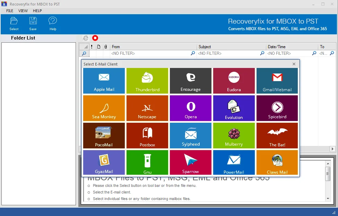Sort by the Subject column header

[x=232, y=47]
